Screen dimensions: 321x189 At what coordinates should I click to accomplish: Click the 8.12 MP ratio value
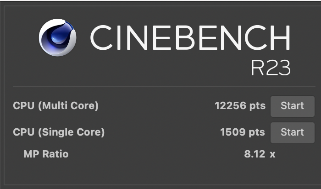point(255,154)
